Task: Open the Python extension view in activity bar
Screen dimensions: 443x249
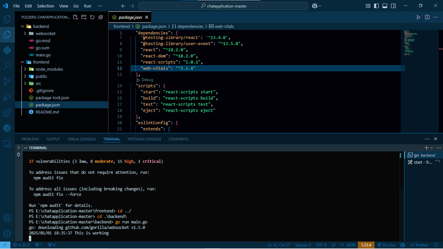Action: coord(7,50)
